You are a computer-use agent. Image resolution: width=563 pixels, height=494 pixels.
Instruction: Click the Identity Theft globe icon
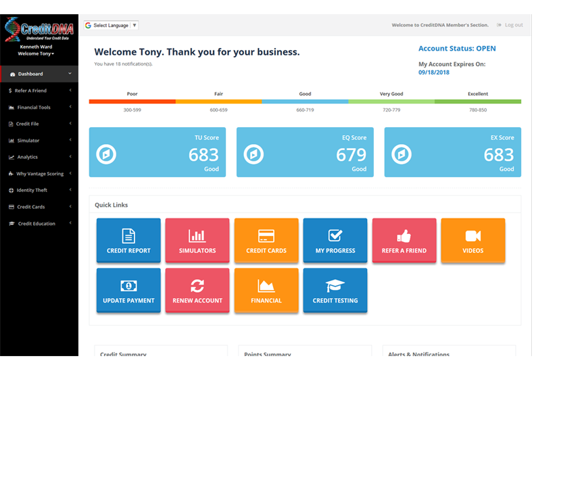11,191
